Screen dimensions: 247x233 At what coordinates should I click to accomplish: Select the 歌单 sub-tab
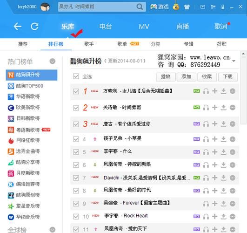pyautogui.click(x=122, y=44)
